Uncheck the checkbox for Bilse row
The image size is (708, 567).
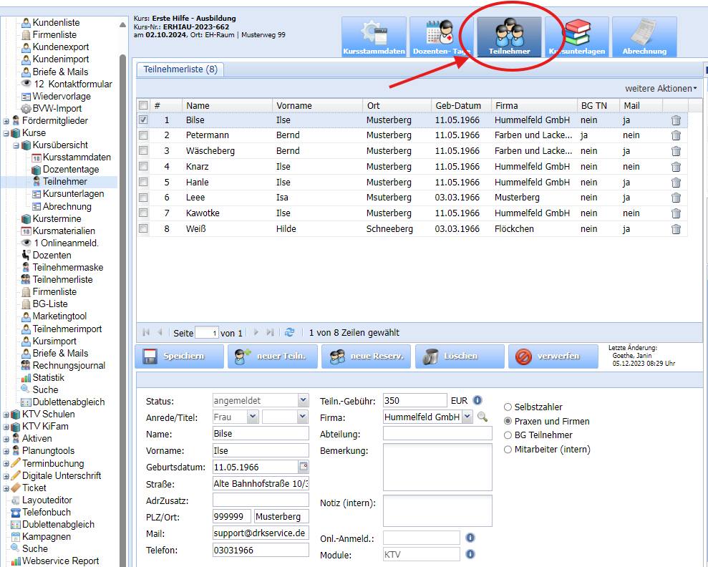click(x=143, y=120)
